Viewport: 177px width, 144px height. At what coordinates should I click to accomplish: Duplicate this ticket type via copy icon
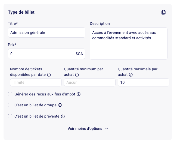(x=163, y=12)
